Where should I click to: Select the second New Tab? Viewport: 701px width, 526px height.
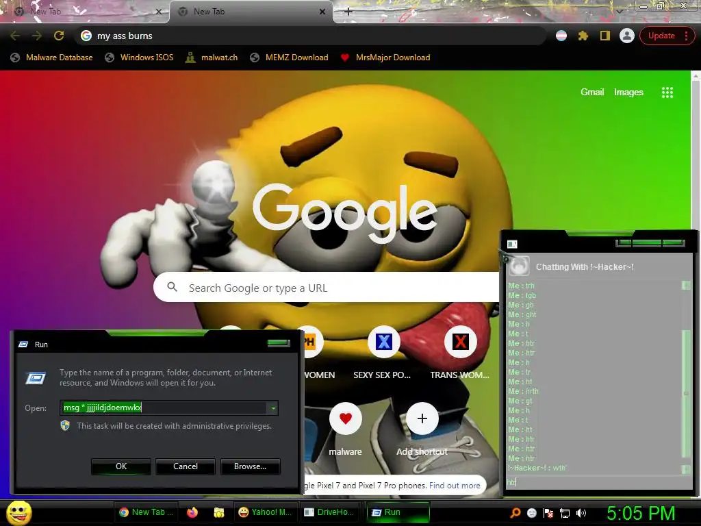coord(251,12)
